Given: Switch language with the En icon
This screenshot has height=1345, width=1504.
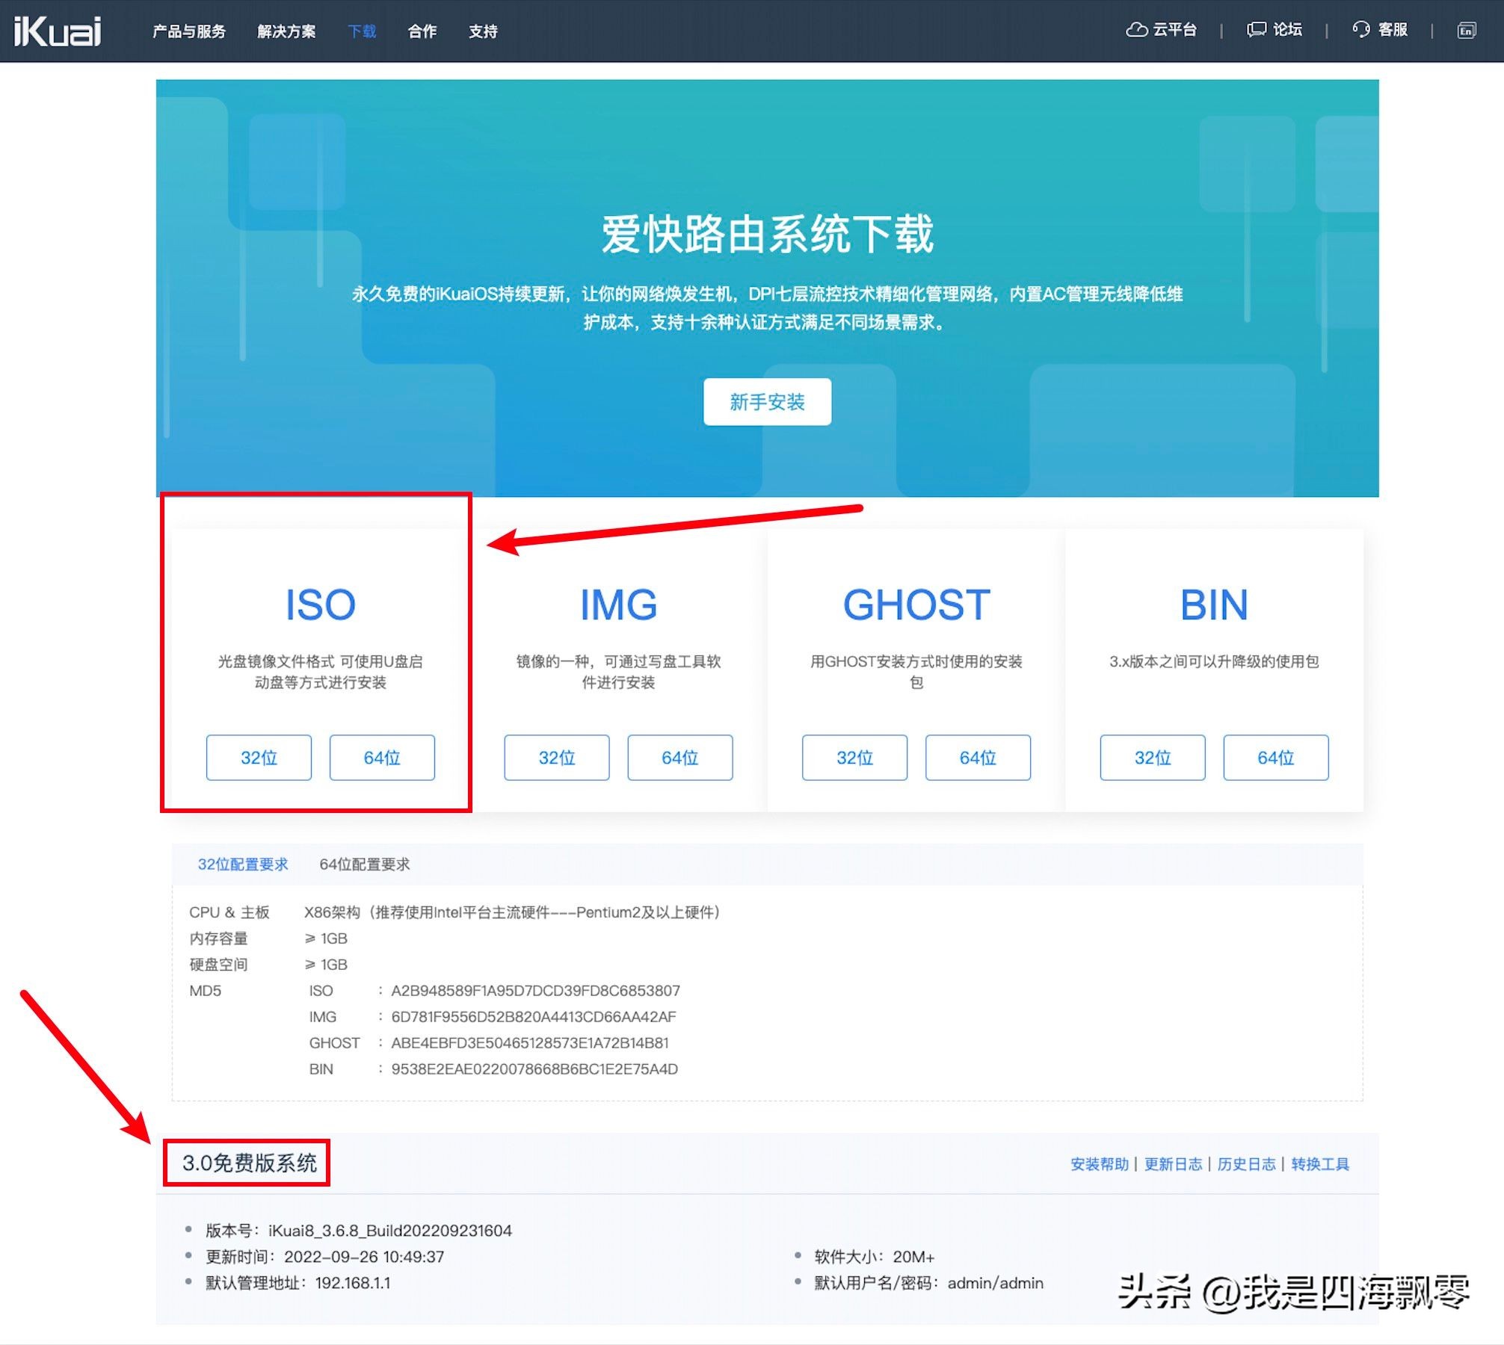Looking at the screenshot, I should coord(1466,31).
